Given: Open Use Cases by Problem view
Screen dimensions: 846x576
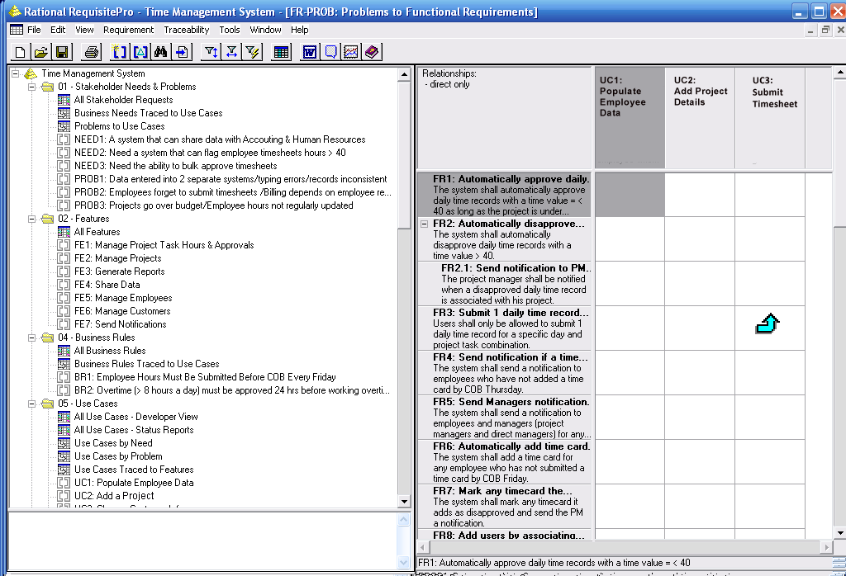Looking at the screenshot, I should point(118,456).
